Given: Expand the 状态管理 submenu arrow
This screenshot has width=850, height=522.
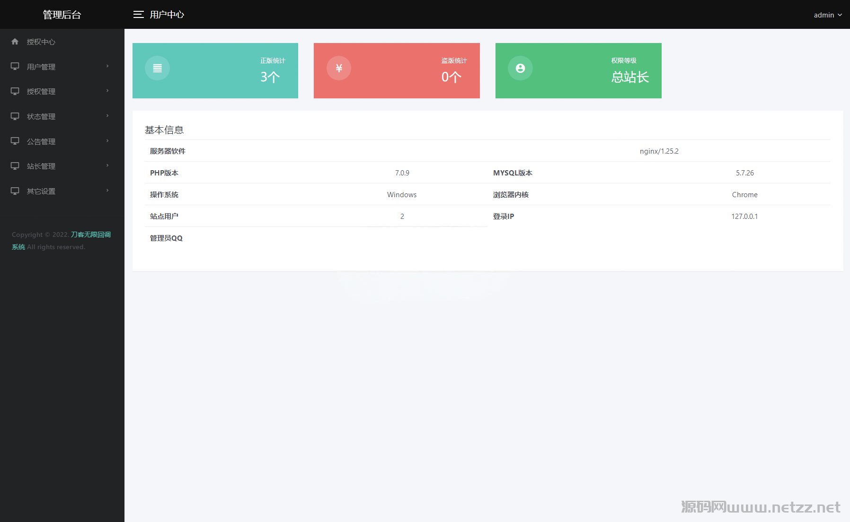Looking at the screenshot, I should (x=107, y=116).
